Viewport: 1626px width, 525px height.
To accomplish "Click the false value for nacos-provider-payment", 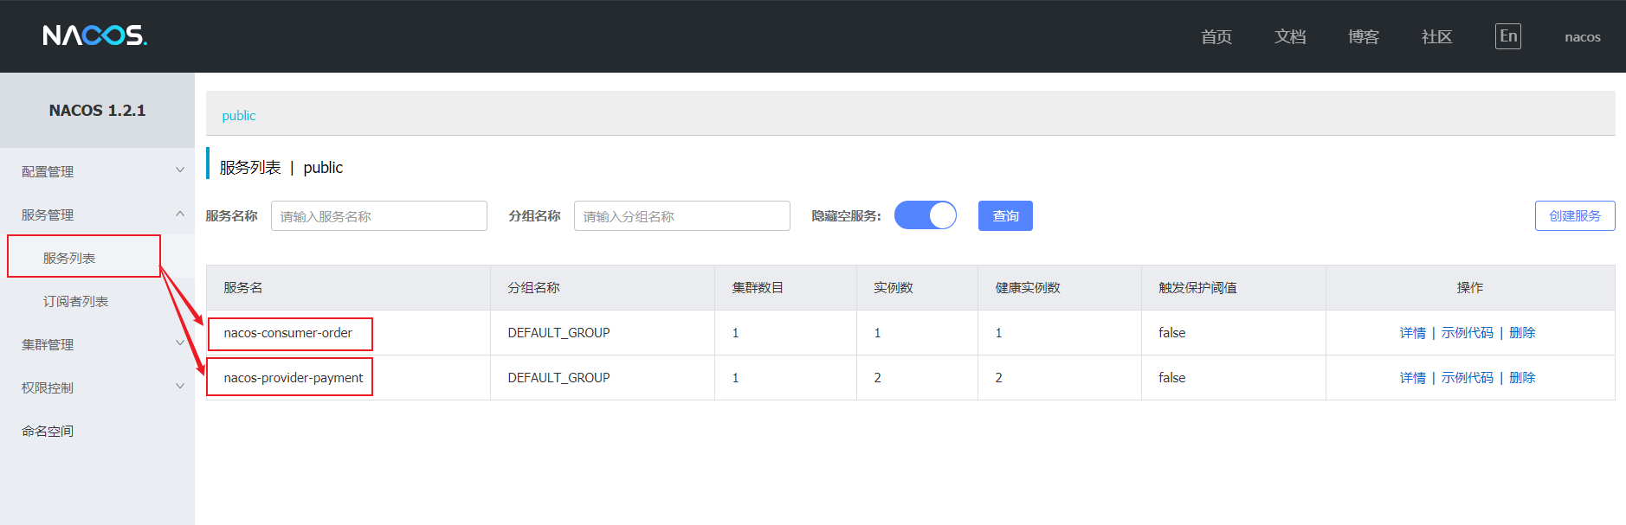I will (1172, 378).
